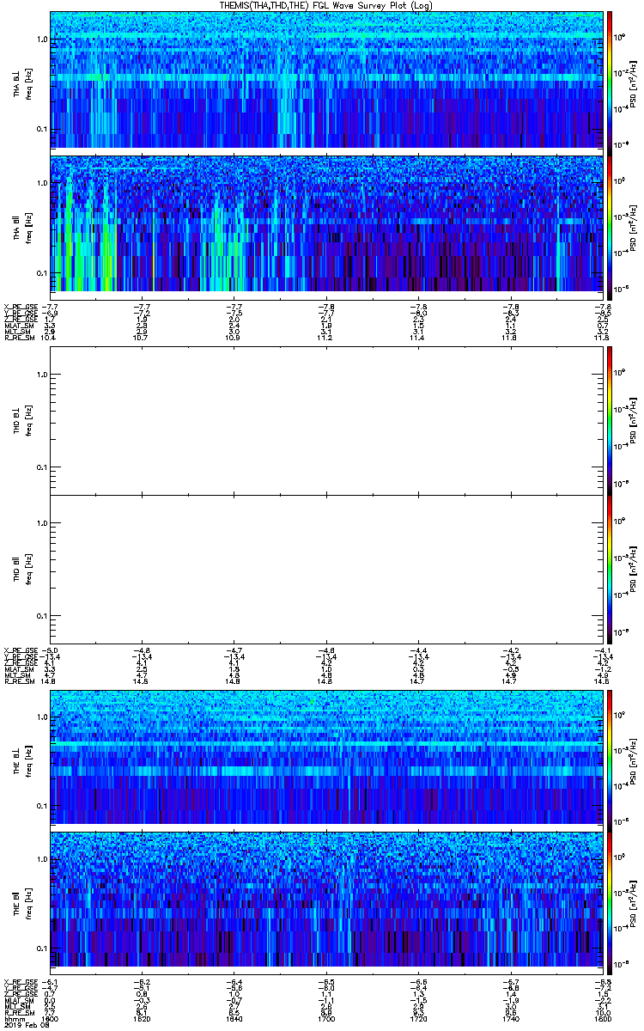Click the 0.1 frequency tick of THA B∥

click(x=42, y=273)
